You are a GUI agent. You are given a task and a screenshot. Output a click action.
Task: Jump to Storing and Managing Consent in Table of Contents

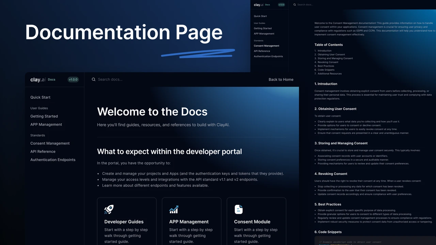335,58
